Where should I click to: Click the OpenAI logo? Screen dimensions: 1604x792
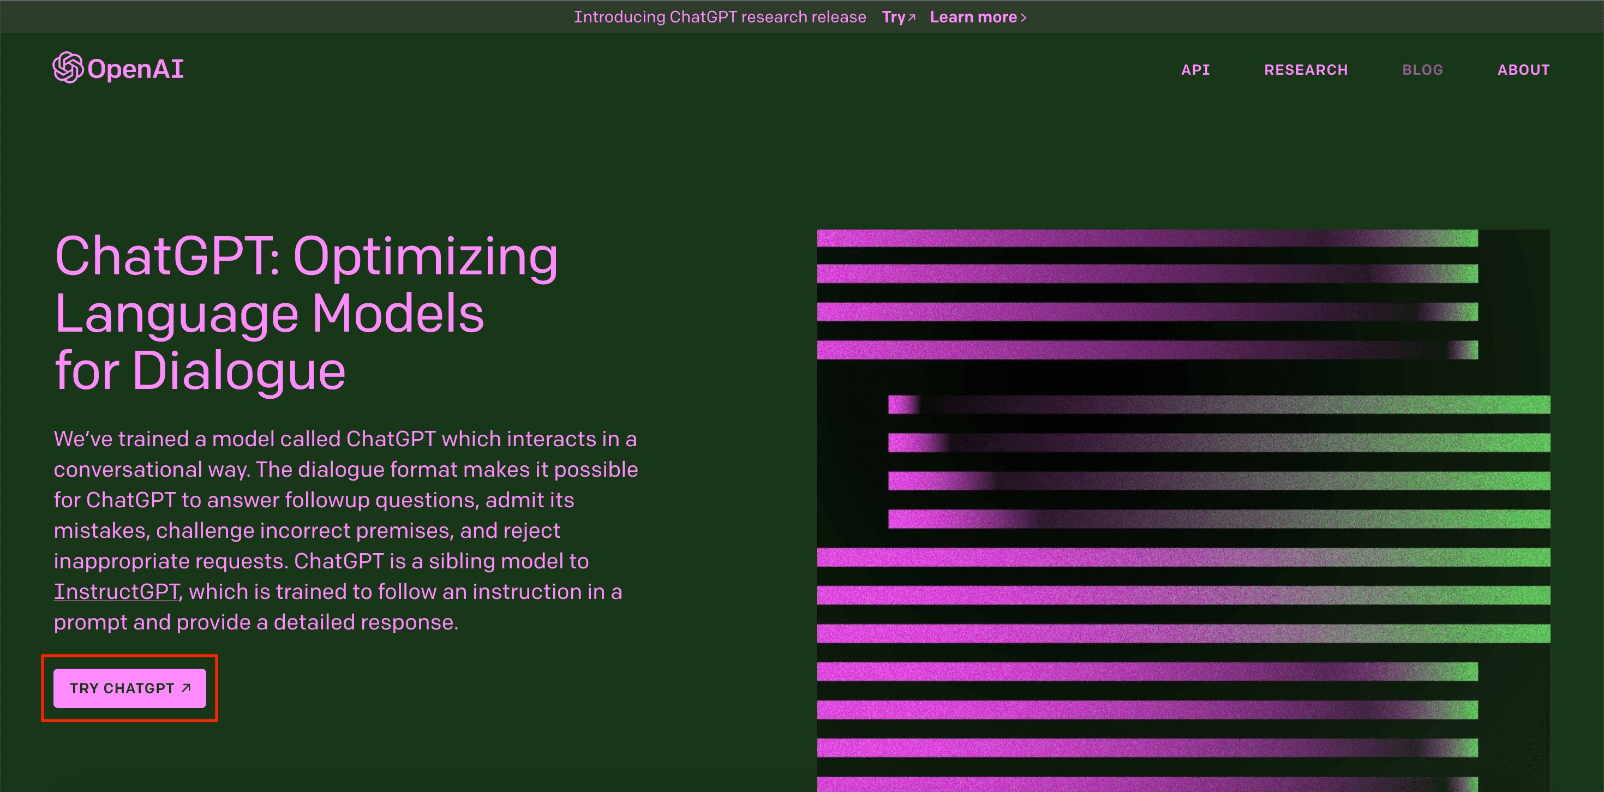(118, 68)
